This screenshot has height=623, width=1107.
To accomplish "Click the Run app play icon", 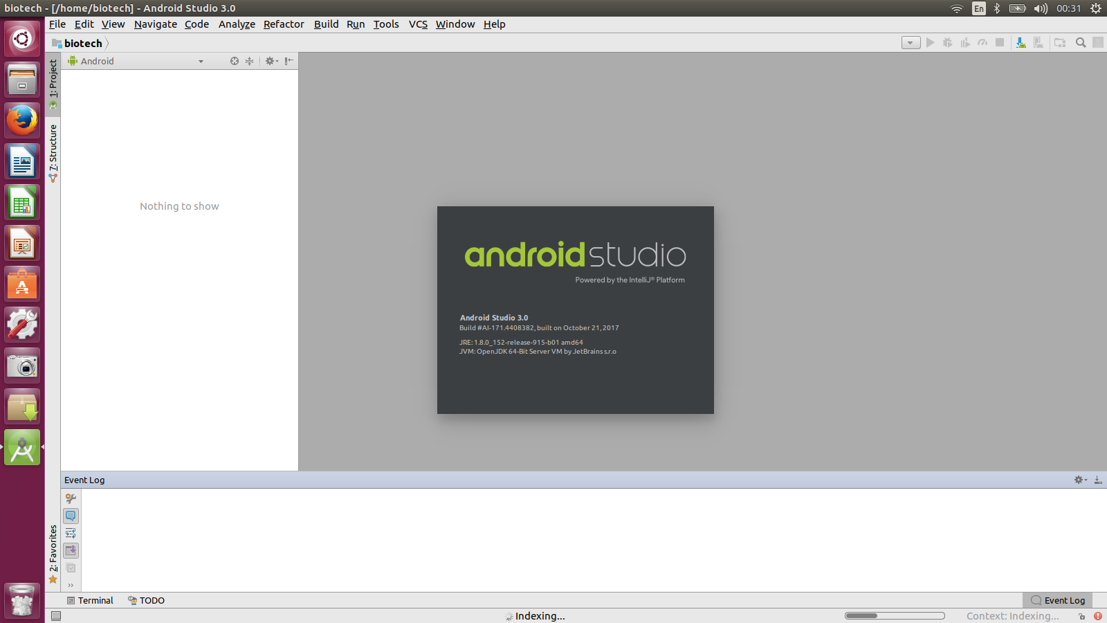I will click(x=931, y=43).
